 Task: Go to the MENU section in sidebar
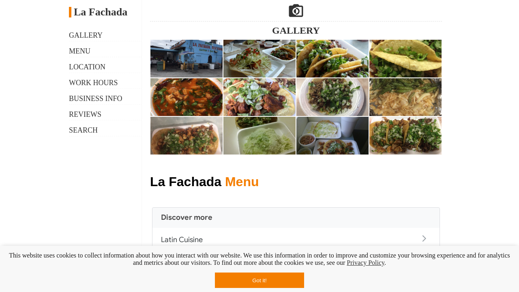tap(79, 51)
